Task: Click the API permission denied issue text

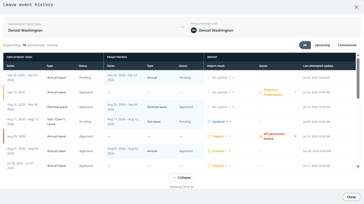Action: click(x=274, y=136)
